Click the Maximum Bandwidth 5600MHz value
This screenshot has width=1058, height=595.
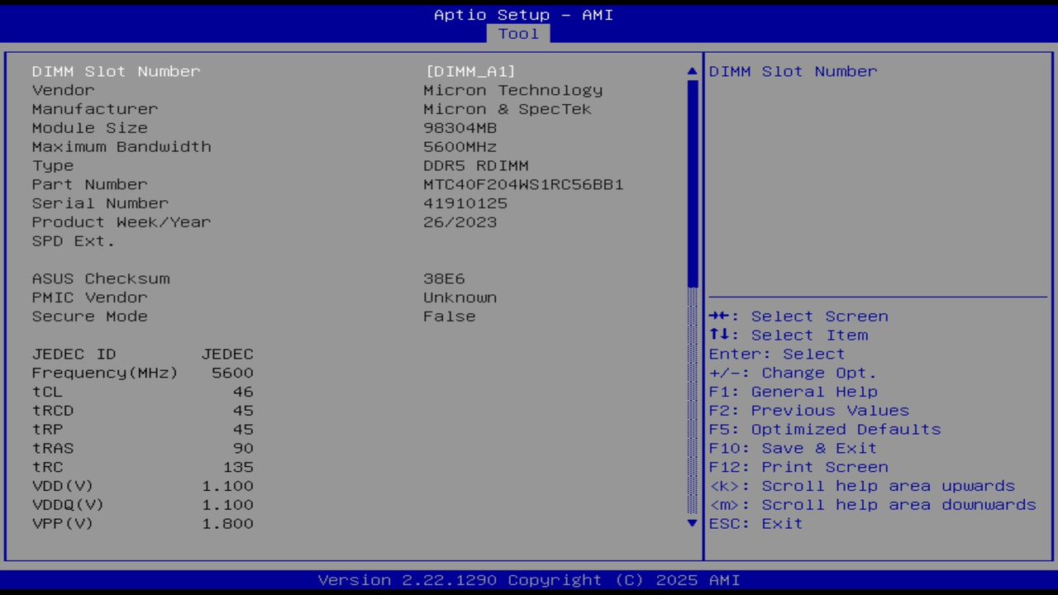[x=460, y=146]
